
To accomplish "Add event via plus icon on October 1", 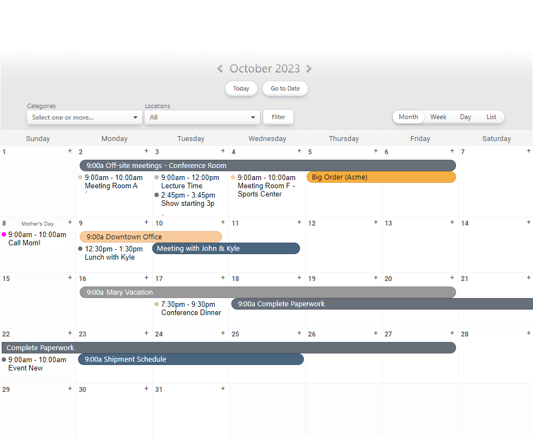I will click(x=70, y=151).
